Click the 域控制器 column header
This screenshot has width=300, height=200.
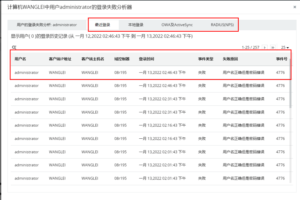(122, 59)
